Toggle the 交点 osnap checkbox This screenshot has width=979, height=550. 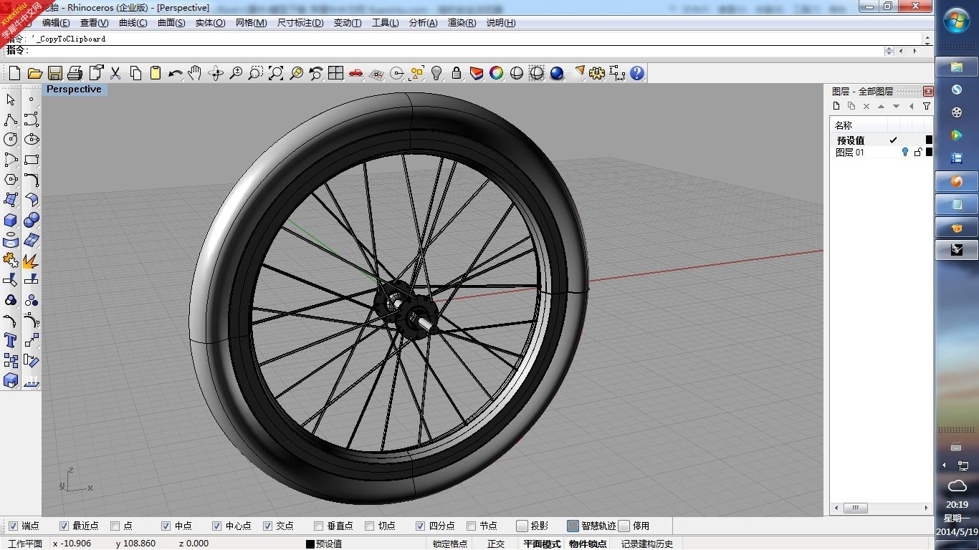point(267,526)
